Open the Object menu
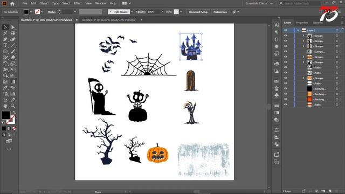The width and height of the screenshot is (345, 194). pyautogui.click(x=44, y=3)
